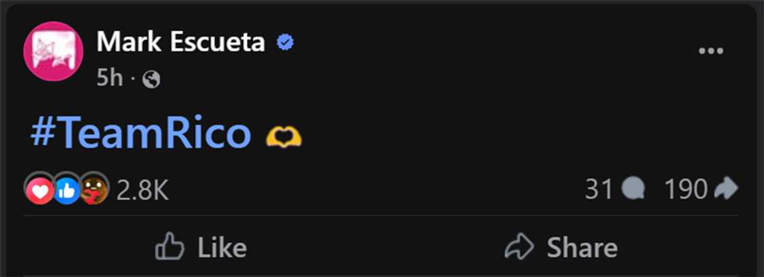The image size is (764, 277).
Task: Click the blue verified badge
Action: coord(284,43)
